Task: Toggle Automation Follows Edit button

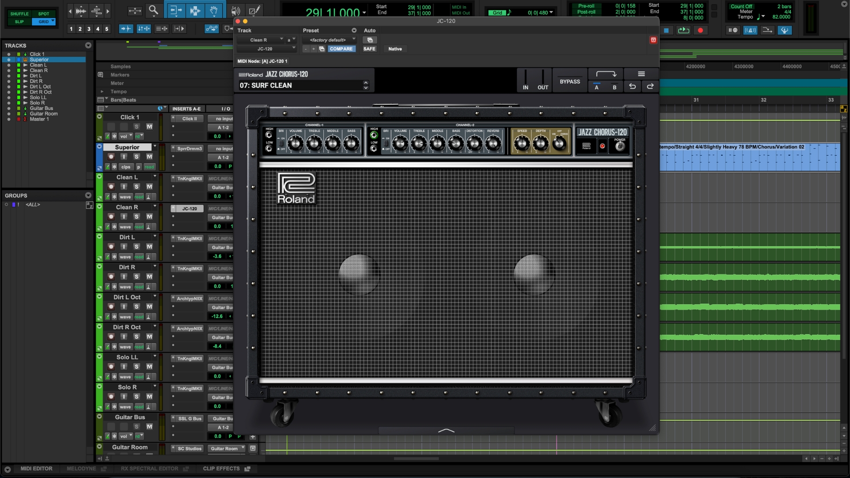Action: click(x=212, y=29)
